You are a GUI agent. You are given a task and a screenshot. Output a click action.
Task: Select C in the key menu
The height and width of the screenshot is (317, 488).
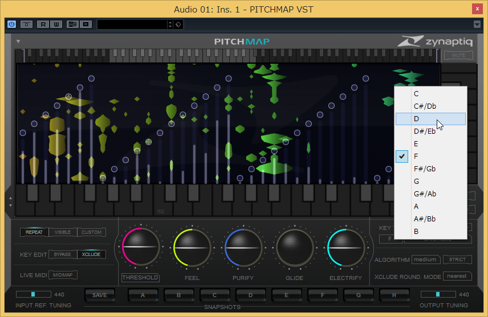[431, 93]
